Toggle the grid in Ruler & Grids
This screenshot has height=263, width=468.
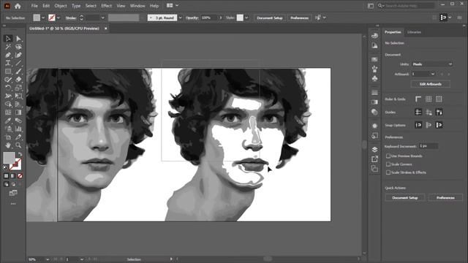click(429, 99)
